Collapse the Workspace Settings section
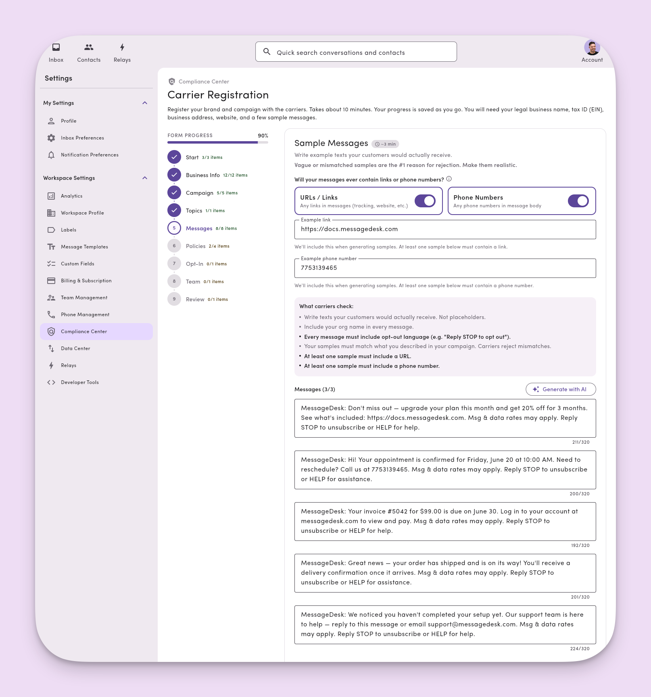The height and width of the screenshot is (697, 651). click(x=145, y=178)
